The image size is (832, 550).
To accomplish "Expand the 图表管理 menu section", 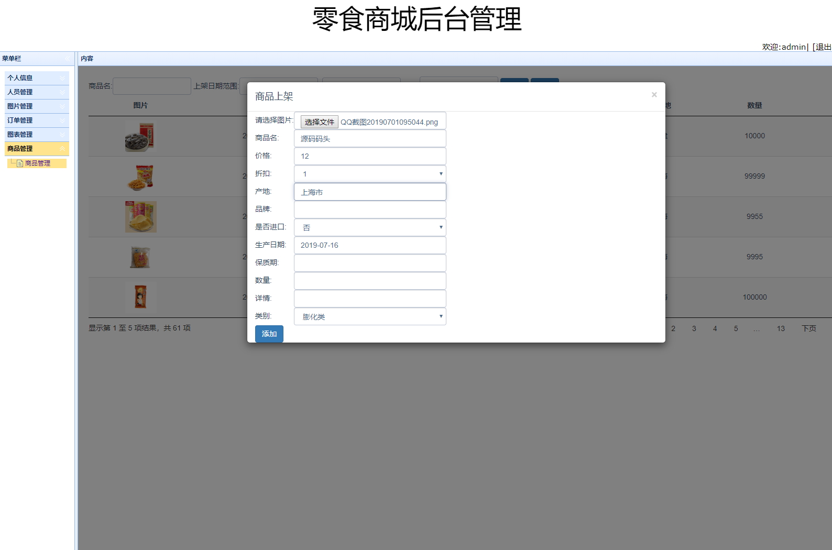I will 37,135.
